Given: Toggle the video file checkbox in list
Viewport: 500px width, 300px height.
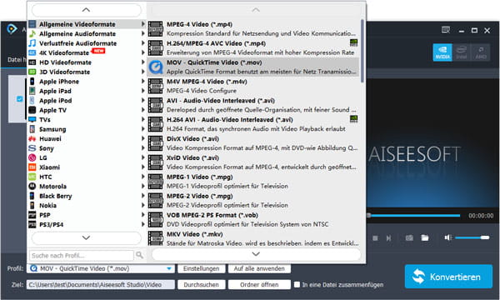Looking at the screenshot, I should pos(20,99).
